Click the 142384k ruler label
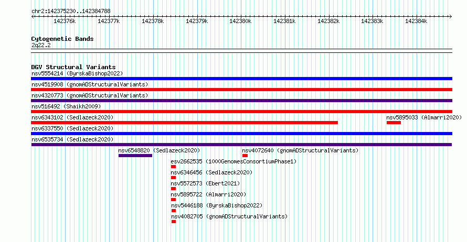The height and width of the screenshot is (242, 467). 416,21
